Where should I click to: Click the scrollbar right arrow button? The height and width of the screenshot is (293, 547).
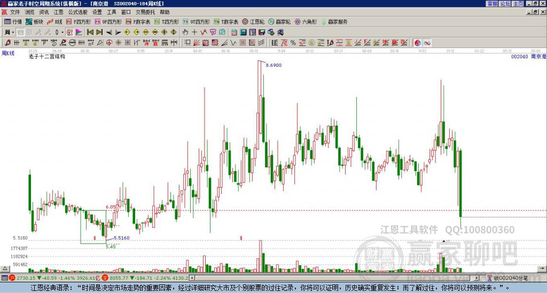[477, 278]
